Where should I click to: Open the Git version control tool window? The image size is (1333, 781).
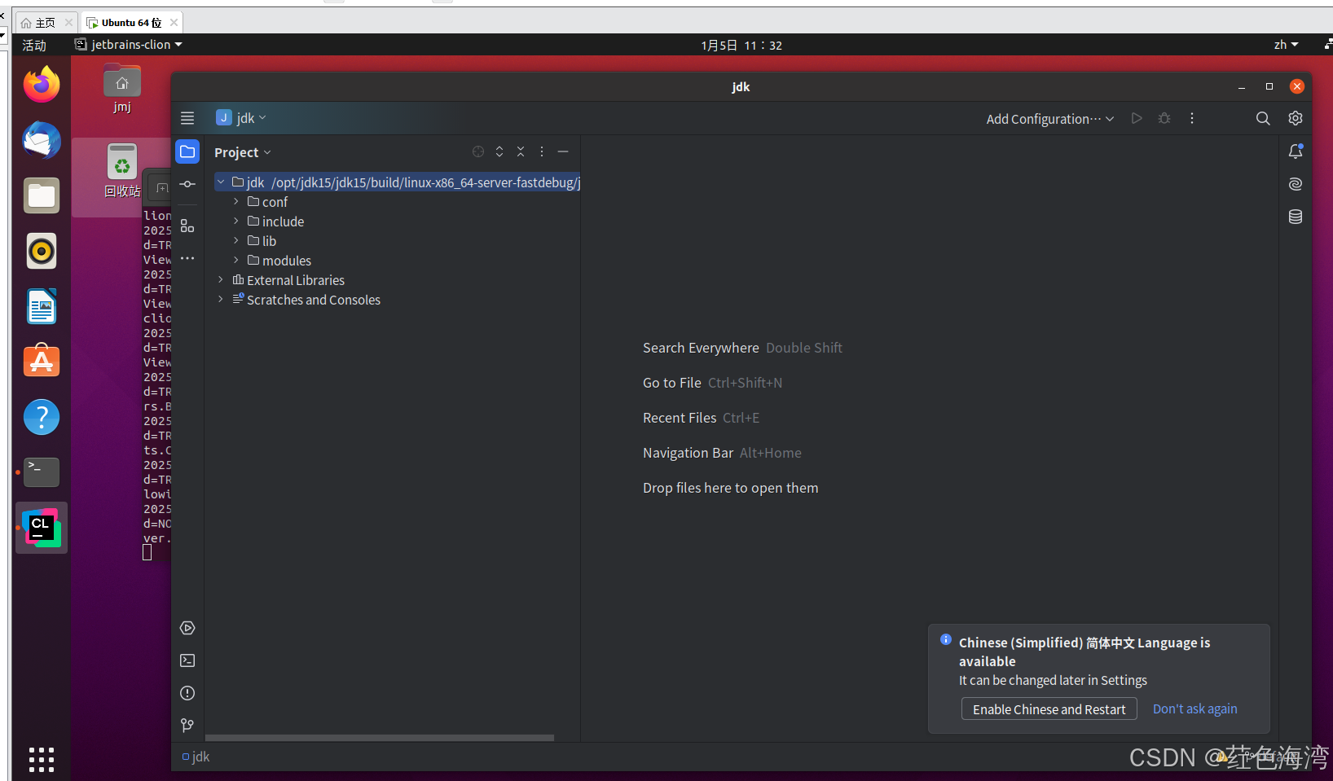187,725
